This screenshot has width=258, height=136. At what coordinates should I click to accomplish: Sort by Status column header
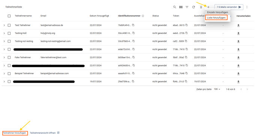(x=156, y=16)
